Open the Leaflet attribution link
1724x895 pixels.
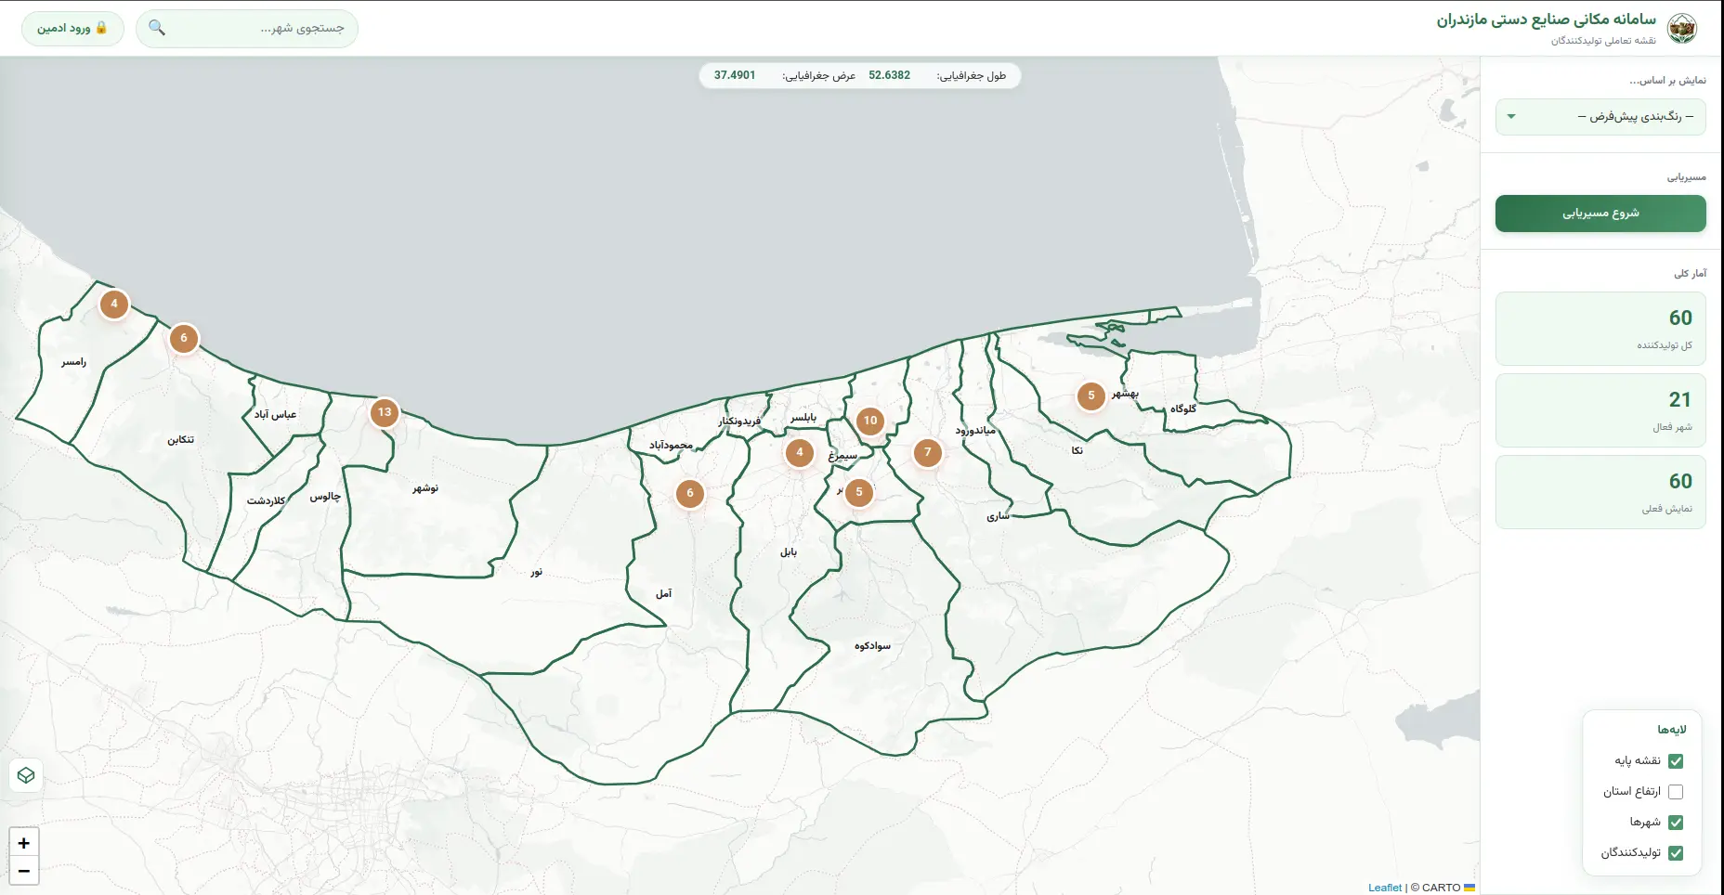pyautogui.click(x=1385, y=888)
